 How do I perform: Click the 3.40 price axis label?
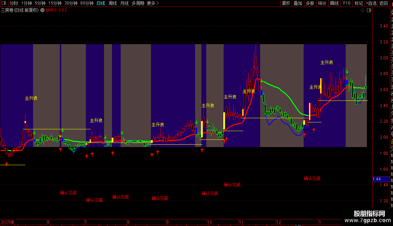(384, 26)
